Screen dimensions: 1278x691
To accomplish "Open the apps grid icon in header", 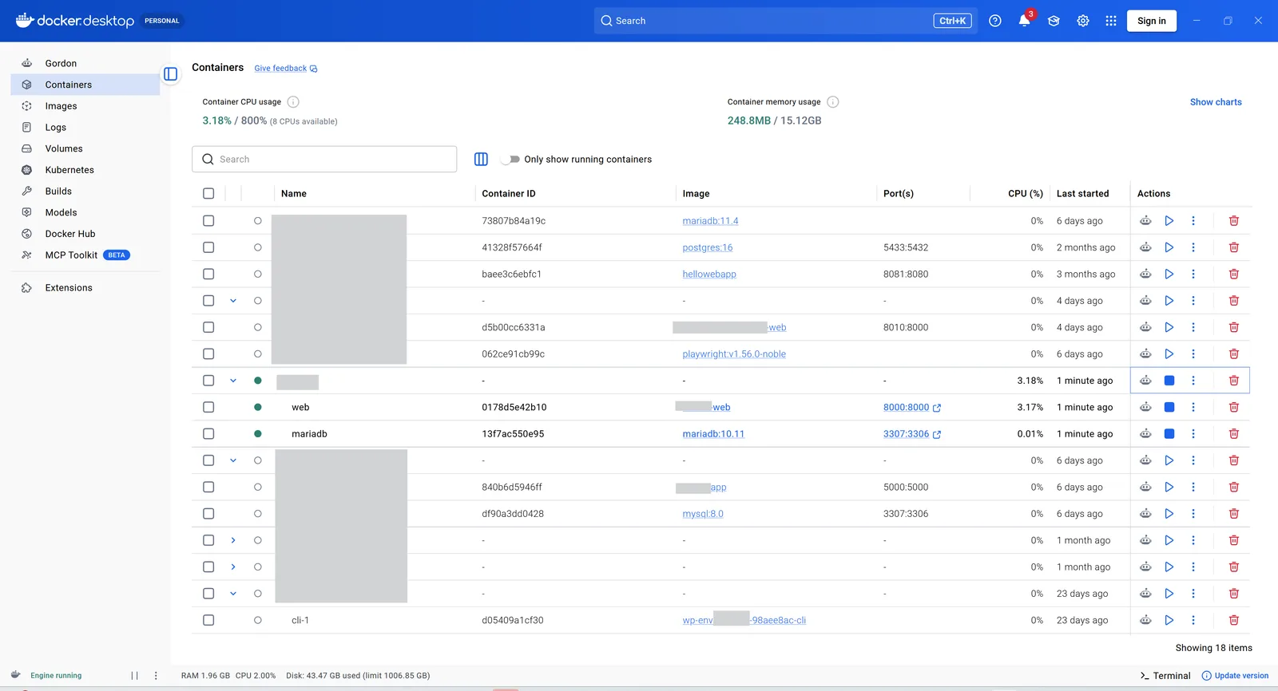I will pos(1111,21).
